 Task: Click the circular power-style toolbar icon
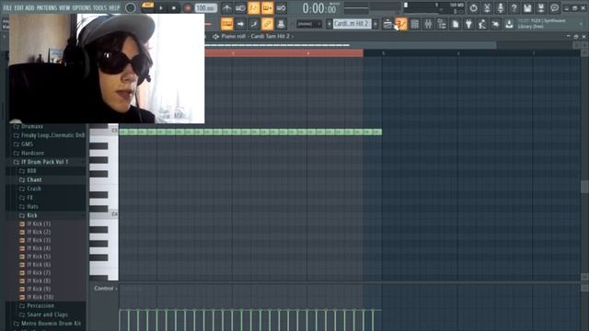473,8
